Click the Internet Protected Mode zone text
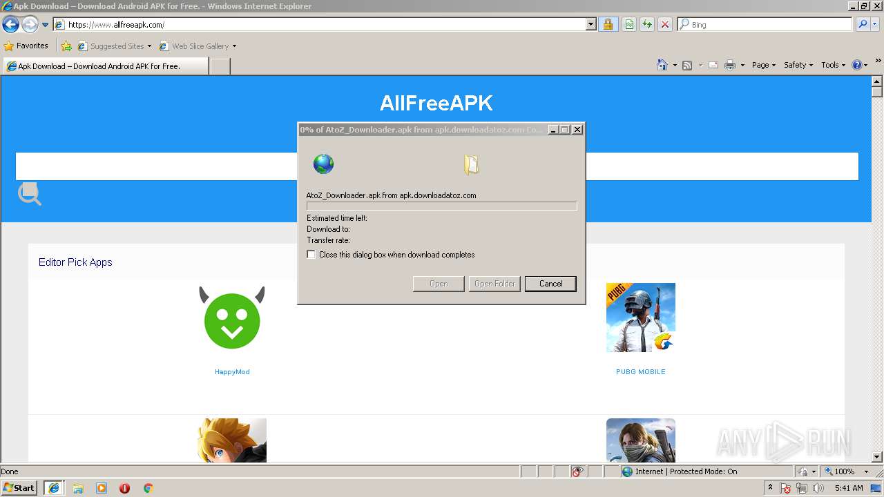This screenshot has width=884, height=497. pyautogui.click(x=686, y=471)
